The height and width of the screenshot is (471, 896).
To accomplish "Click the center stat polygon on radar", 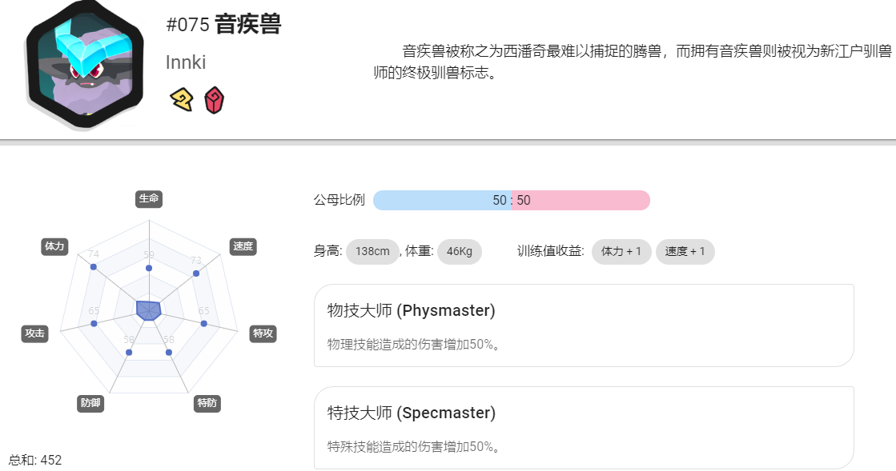I will pyautogui.click(x=149, y=310).
